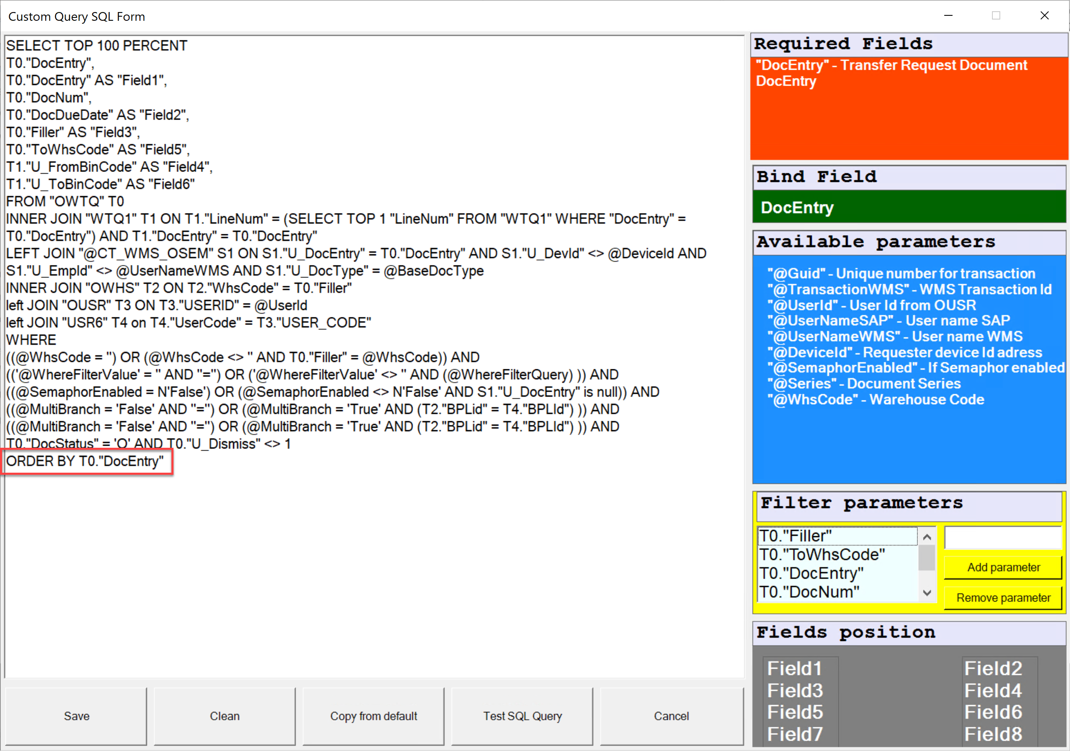Click the parameter name input box
Image resolution: width=1070 pixels, height=751 pixels.
[1002, 537]
